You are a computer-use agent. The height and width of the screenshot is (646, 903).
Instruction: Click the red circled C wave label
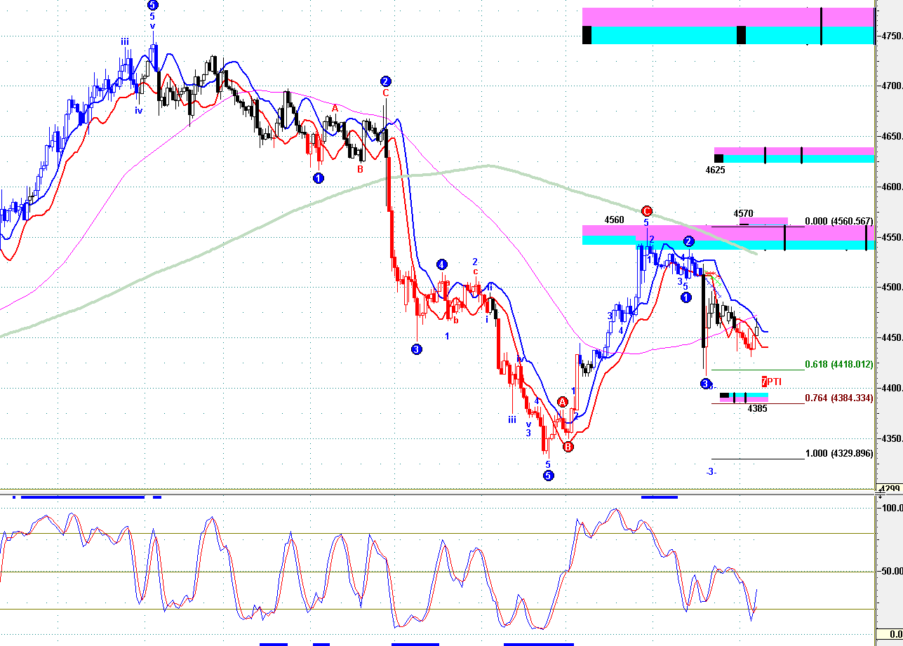click(x=647, y=210)
